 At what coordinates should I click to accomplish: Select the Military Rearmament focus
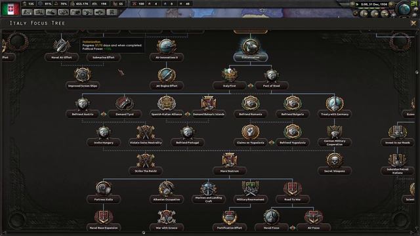pyautogui.click(x=251, y=192)
